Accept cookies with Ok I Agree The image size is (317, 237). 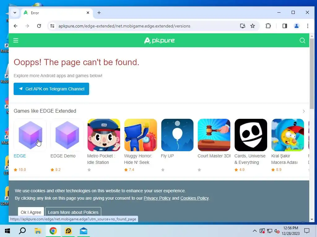coord(31,212)
